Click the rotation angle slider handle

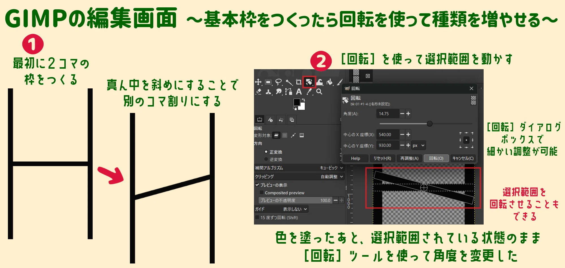coord(430,124)
